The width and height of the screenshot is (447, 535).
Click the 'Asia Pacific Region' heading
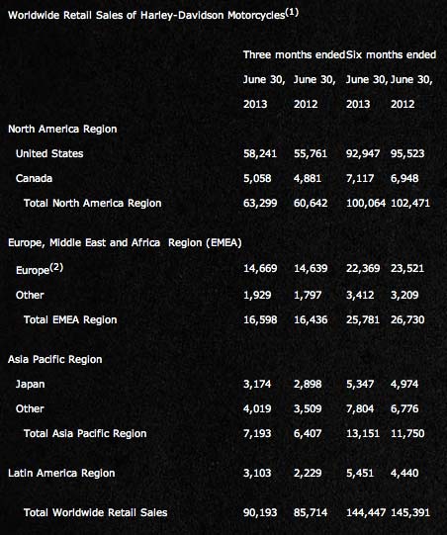(55, 359)
